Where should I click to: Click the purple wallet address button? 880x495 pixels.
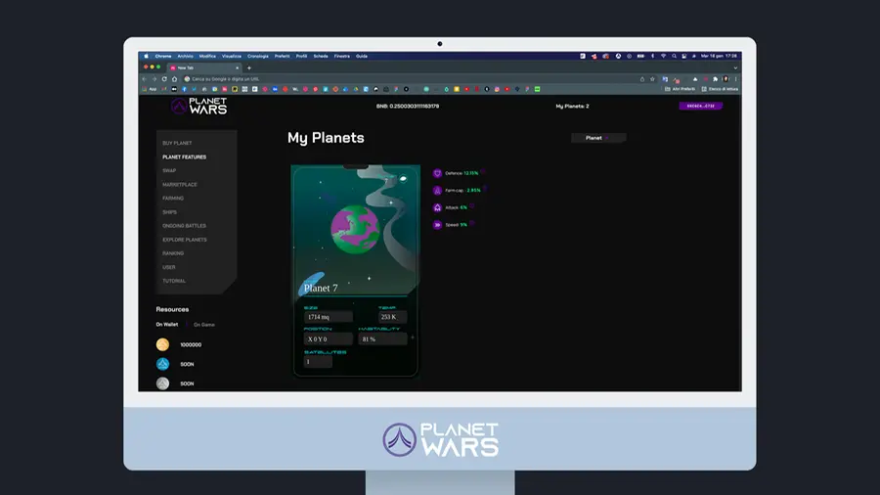pyautogui.click(x=700, y=106)
